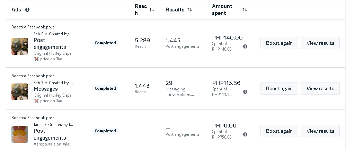346x150 pixels.
Task: Boost again the Feb 9 engagements ad
Action: pyautogui.click(x=279, y=43)
